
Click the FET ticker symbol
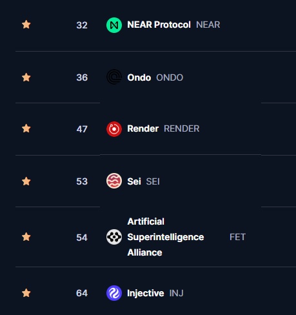(x=237, y=237)
